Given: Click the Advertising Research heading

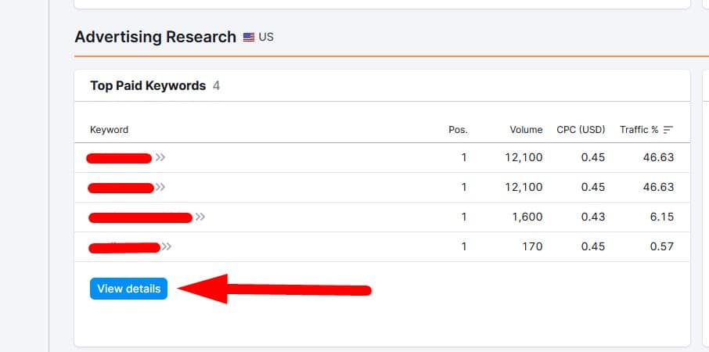Looking at the screenshot, I should pyautogui.click(x=155, y=37).
